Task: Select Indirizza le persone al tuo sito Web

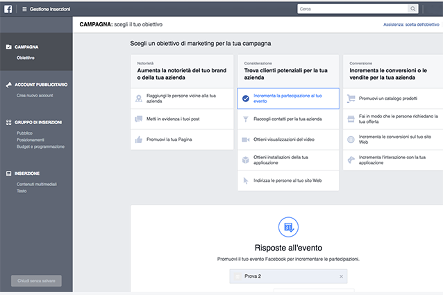Action: 288,180
